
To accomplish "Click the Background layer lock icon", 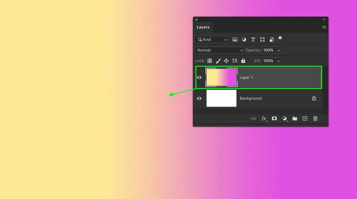I will coord(314,98).
